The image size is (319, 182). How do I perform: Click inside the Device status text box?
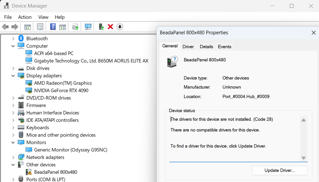[235, 138]
